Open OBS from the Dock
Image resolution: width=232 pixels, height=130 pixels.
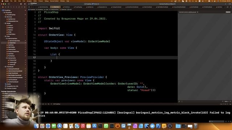click(170, 126)
